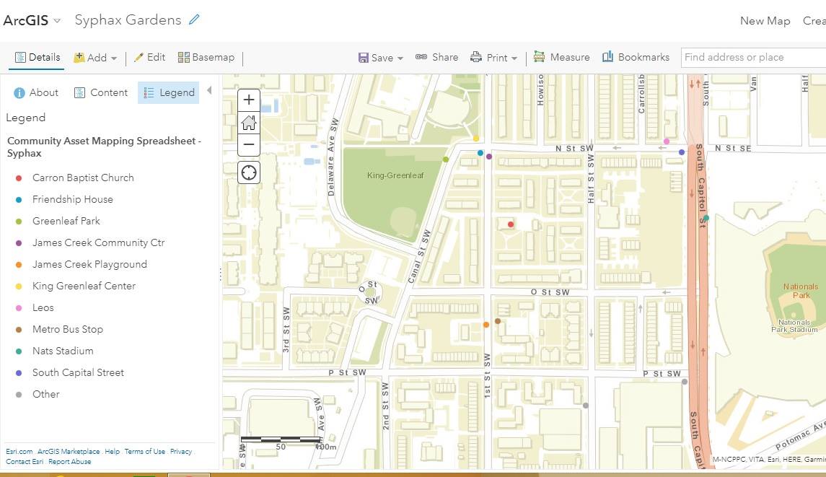Open the Measure tool
Viewport: 826px width, 477px height.
tap(561, 58)
